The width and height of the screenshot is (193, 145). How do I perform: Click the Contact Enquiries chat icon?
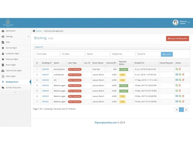(x=3, y=88)
